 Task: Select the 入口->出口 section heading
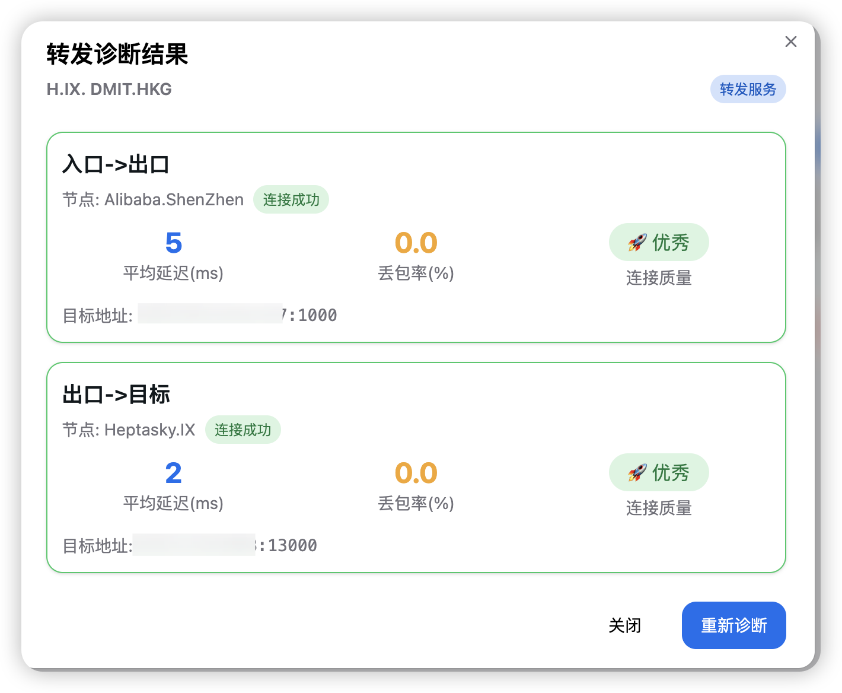116,164
